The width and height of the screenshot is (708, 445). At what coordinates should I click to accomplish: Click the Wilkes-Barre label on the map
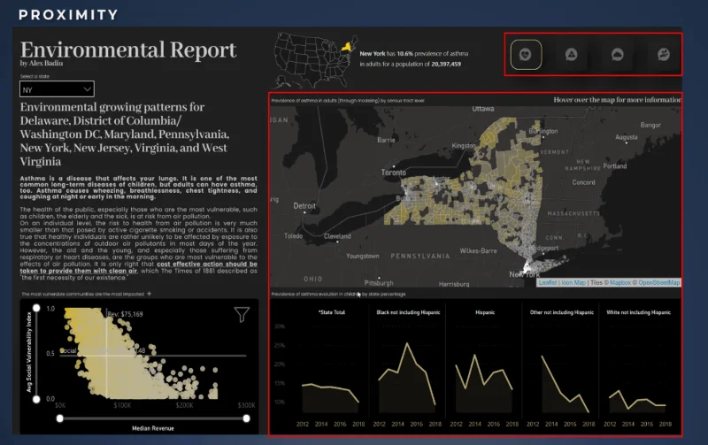coord(478,250)
